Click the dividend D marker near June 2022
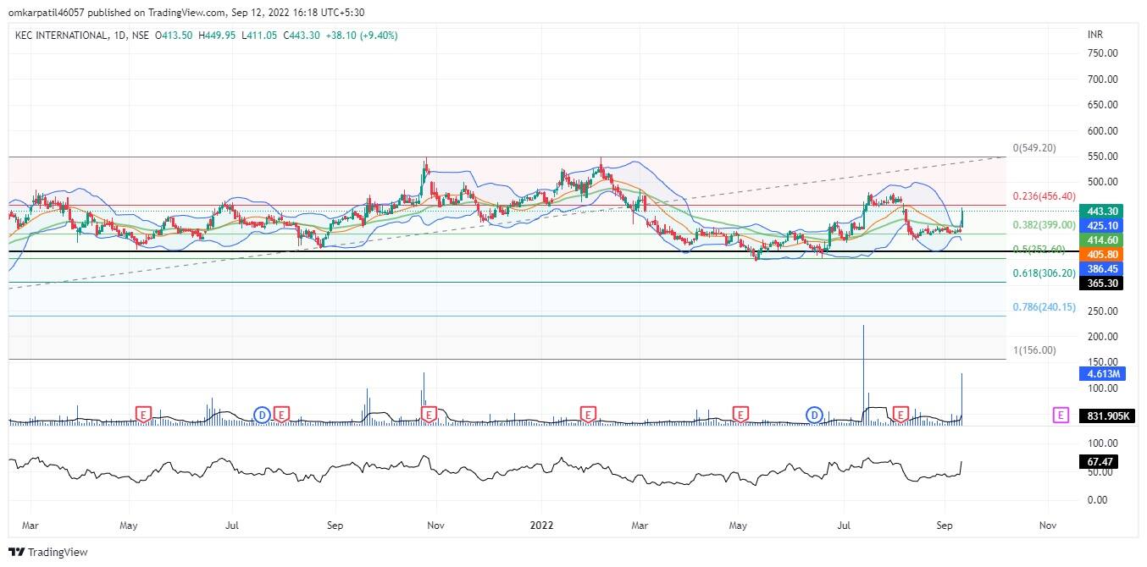 pyautogui.click(x=814, y=414)
